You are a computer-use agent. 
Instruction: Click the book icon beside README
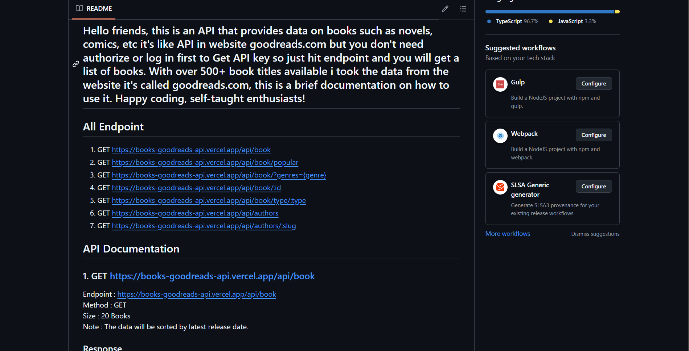(x=79, y=8)
